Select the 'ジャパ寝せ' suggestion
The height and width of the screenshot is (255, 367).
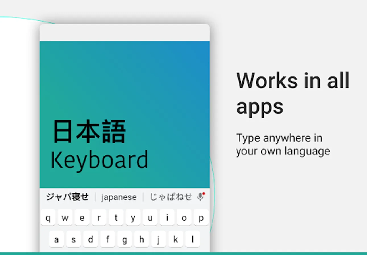tap(67, 197)
